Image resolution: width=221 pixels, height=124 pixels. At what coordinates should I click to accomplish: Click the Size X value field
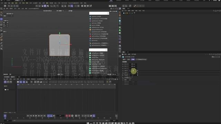(133, 64)
